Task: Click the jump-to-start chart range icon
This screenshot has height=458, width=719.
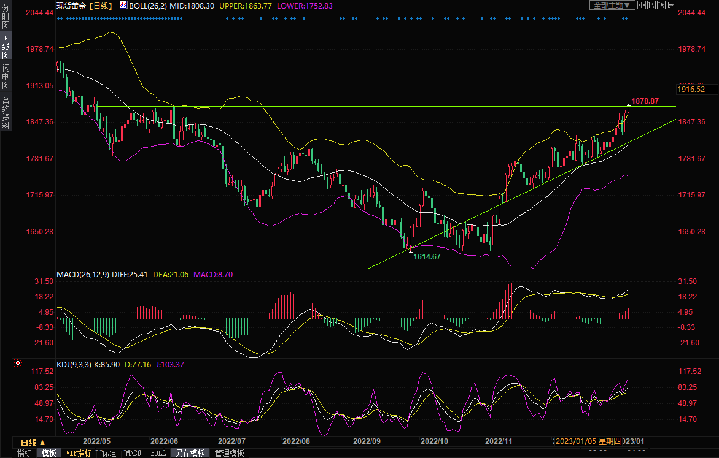Action: pos(651,5)
